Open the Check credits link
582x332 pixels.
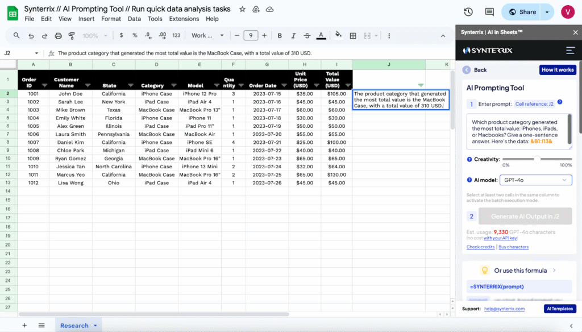pyautogui.click(x=480, y=247)
